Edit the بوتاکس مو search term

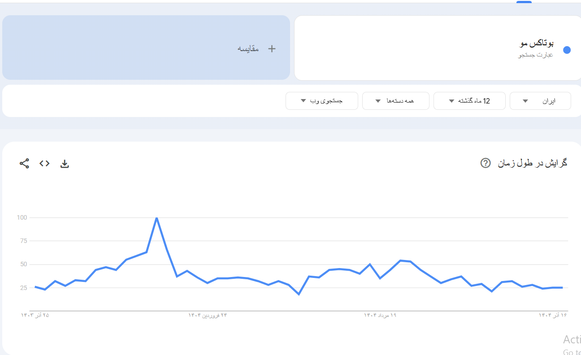point(536,43)
